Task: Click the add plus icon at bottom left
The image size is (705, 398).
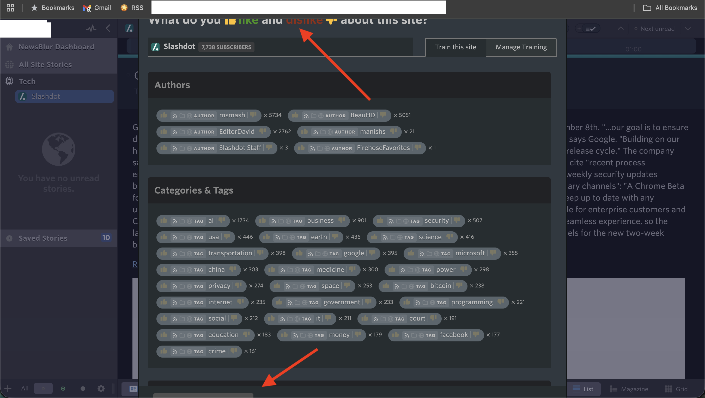Action: click(x=8, y=388)
